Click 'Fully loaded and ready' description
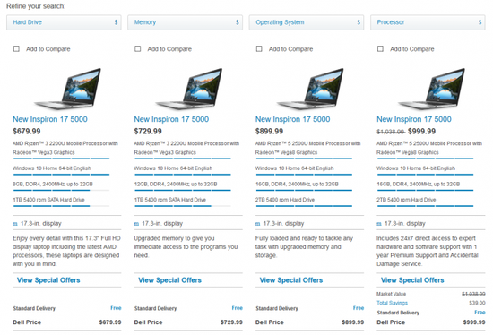This screenshot has width=493, height=335. tap(305, 246)
